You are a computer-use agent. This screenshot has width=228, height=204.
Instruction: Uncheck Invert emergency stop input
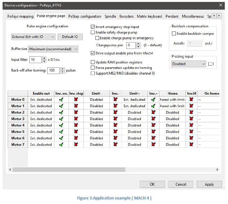pyautogui.click(x=93, y=27)
